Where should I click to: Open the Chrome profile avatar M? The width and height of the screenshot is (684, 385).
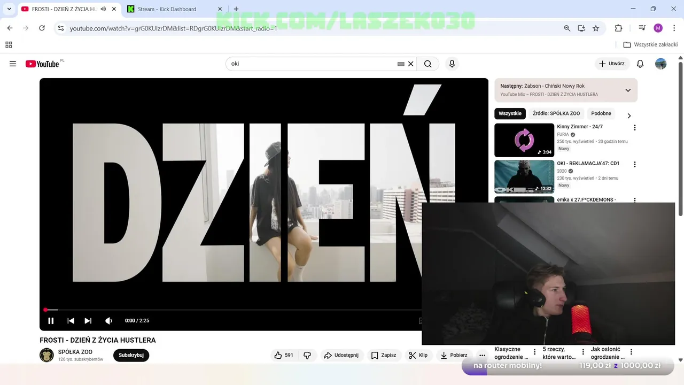pos(658,28)
